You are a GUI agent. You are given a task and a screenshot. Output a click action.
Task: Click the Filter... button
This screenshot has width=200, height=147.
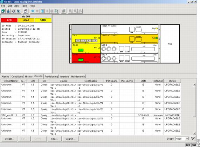(54, 139)
